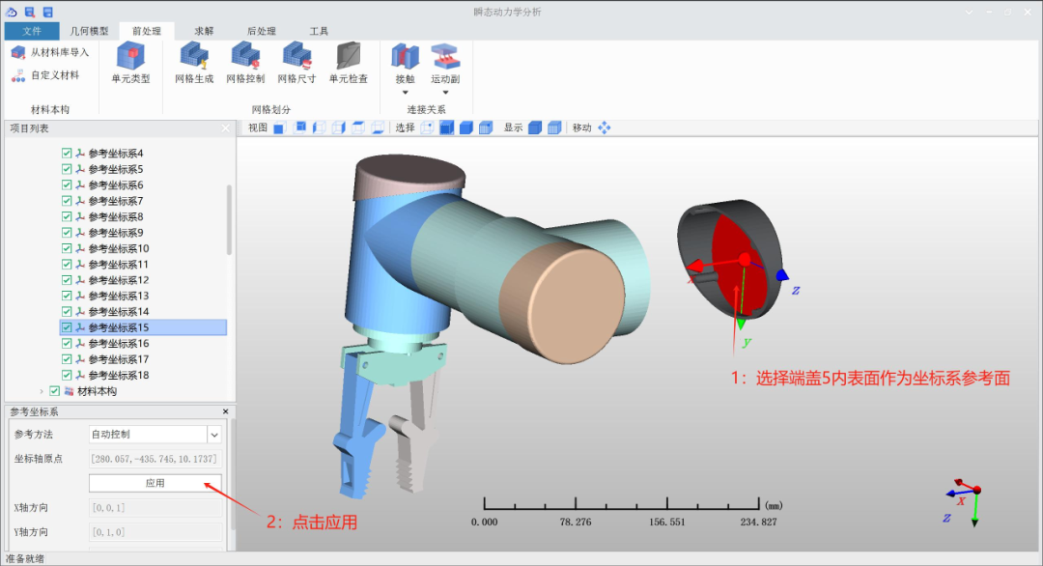Image resolution: width=1043 pixels, height=566 pixels.
Task: Click the Y轴方向 value field
Action: [155, 532]
